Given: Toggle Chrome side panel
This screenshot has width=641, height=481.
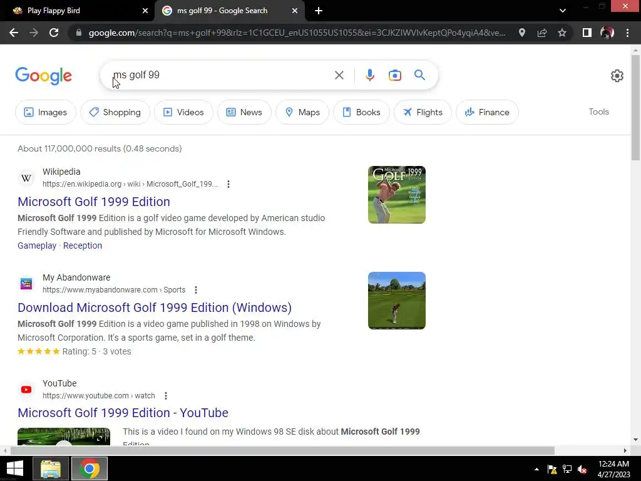Looking at the screenshot, I should pyautogui.click(x=587, y=33).
